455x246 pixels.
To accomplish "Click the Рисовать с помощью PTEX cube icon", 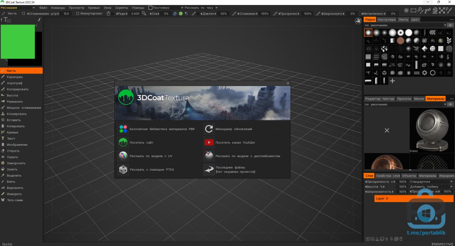I will 123,170.
